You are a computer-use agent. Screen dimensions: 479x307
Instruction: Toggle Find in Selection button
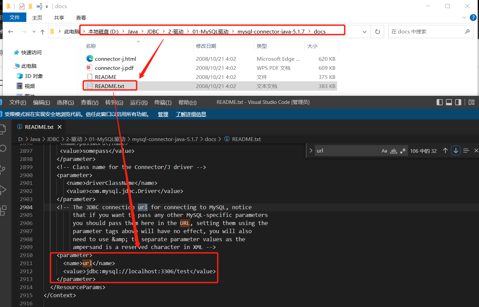coord(466,150)
